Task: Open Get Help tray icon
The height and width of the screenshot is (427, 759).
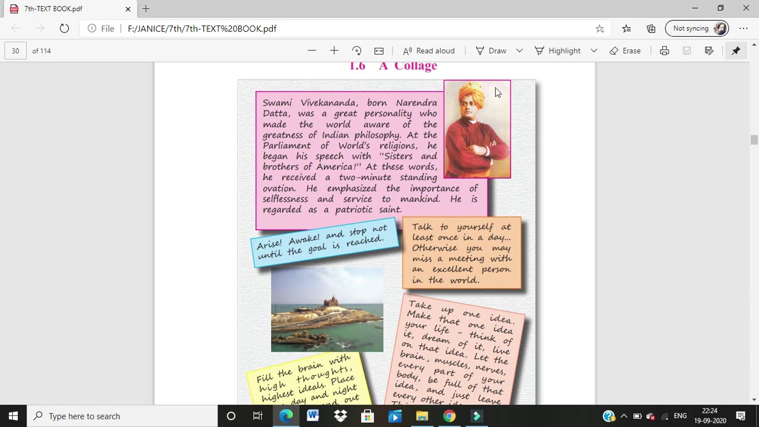Action: click(608, 416)
